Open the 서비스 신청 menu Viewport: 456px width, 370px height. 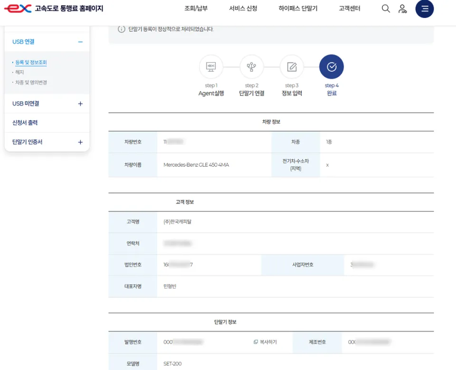pos(243,9)
